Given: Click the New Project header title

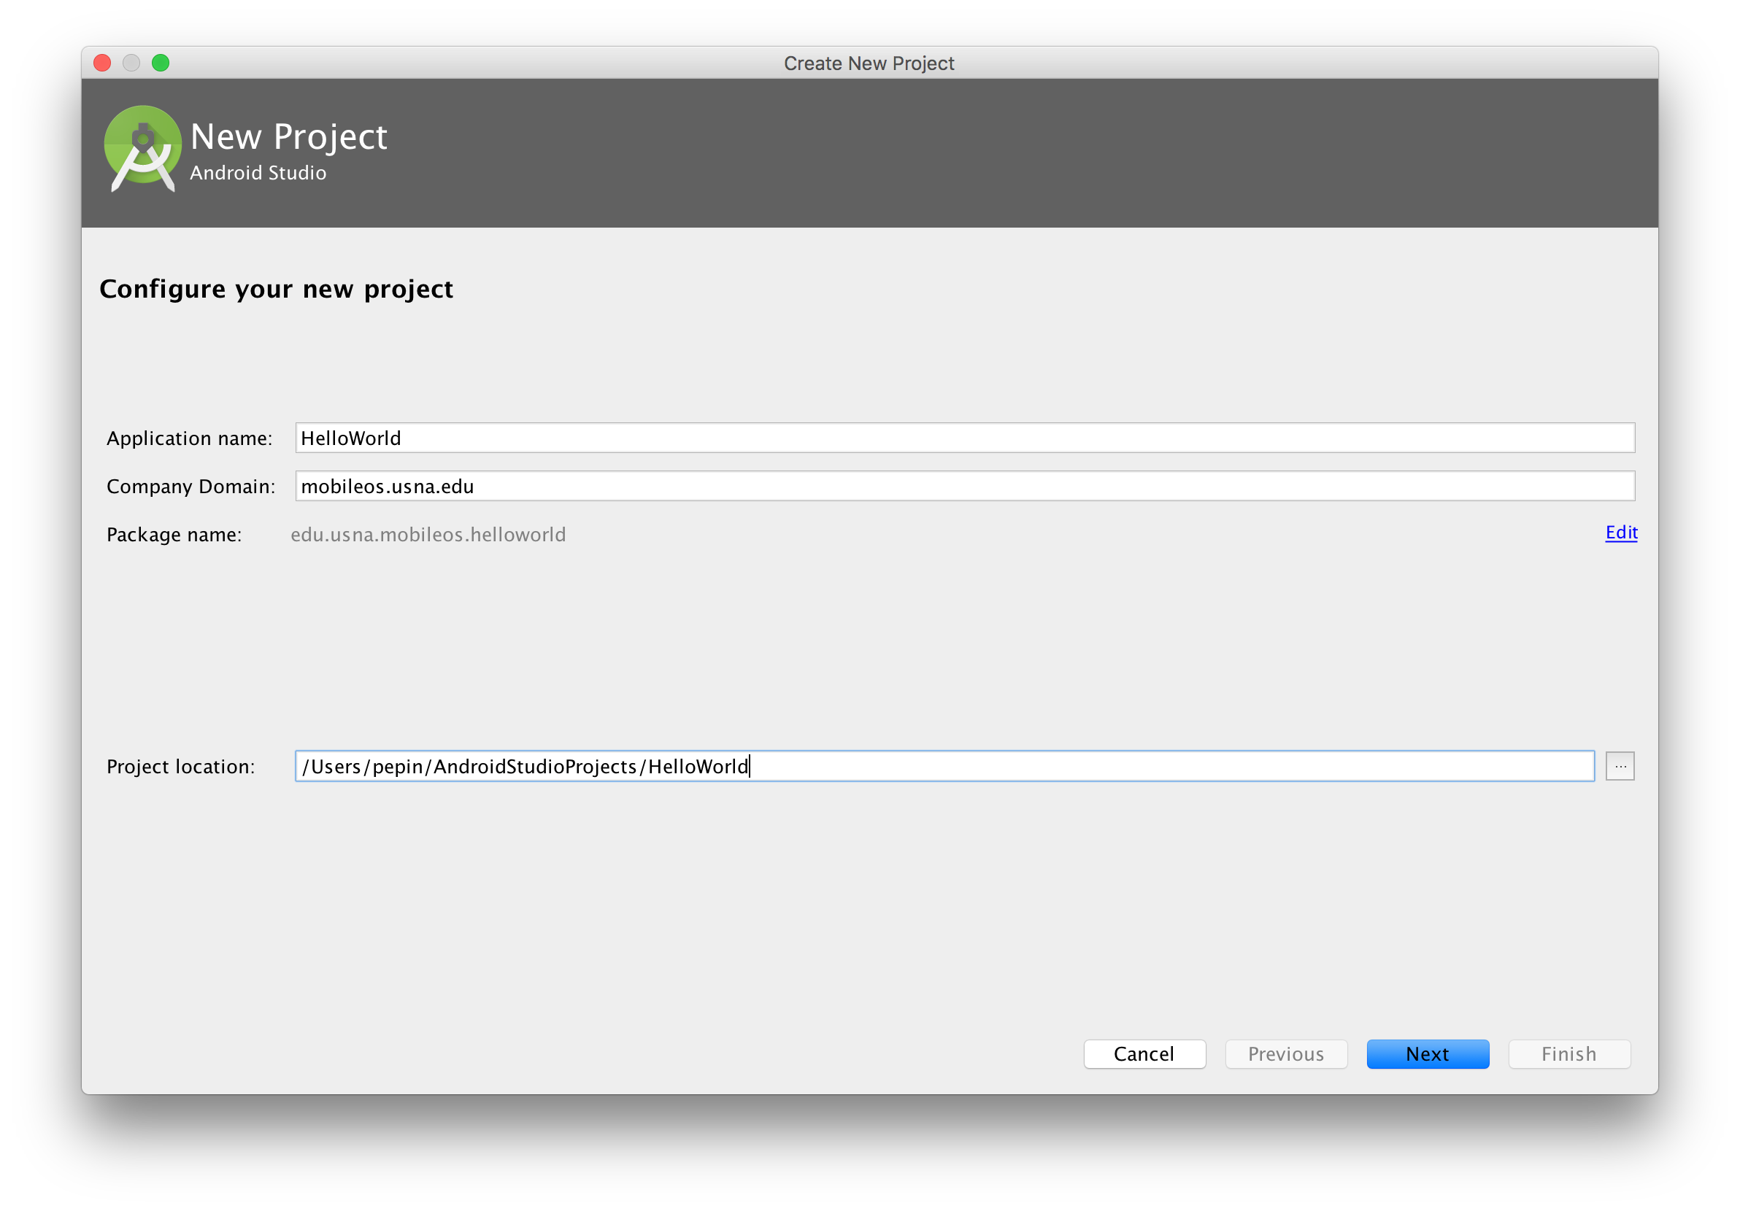Looking at the screenshot, I should click(x=289, y=137).
